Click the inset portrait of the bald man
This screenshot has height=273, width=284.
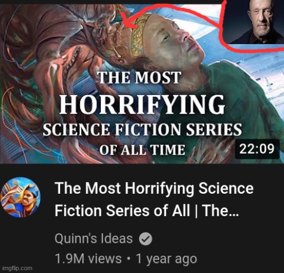click(x=253, y=22)
